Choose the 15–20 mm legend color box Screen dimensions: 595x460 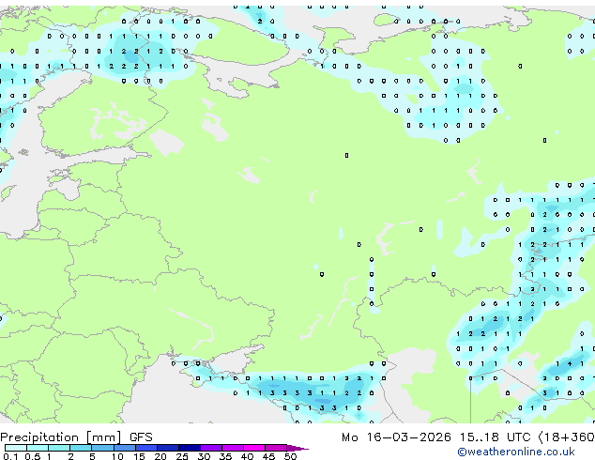click(145, 448)
